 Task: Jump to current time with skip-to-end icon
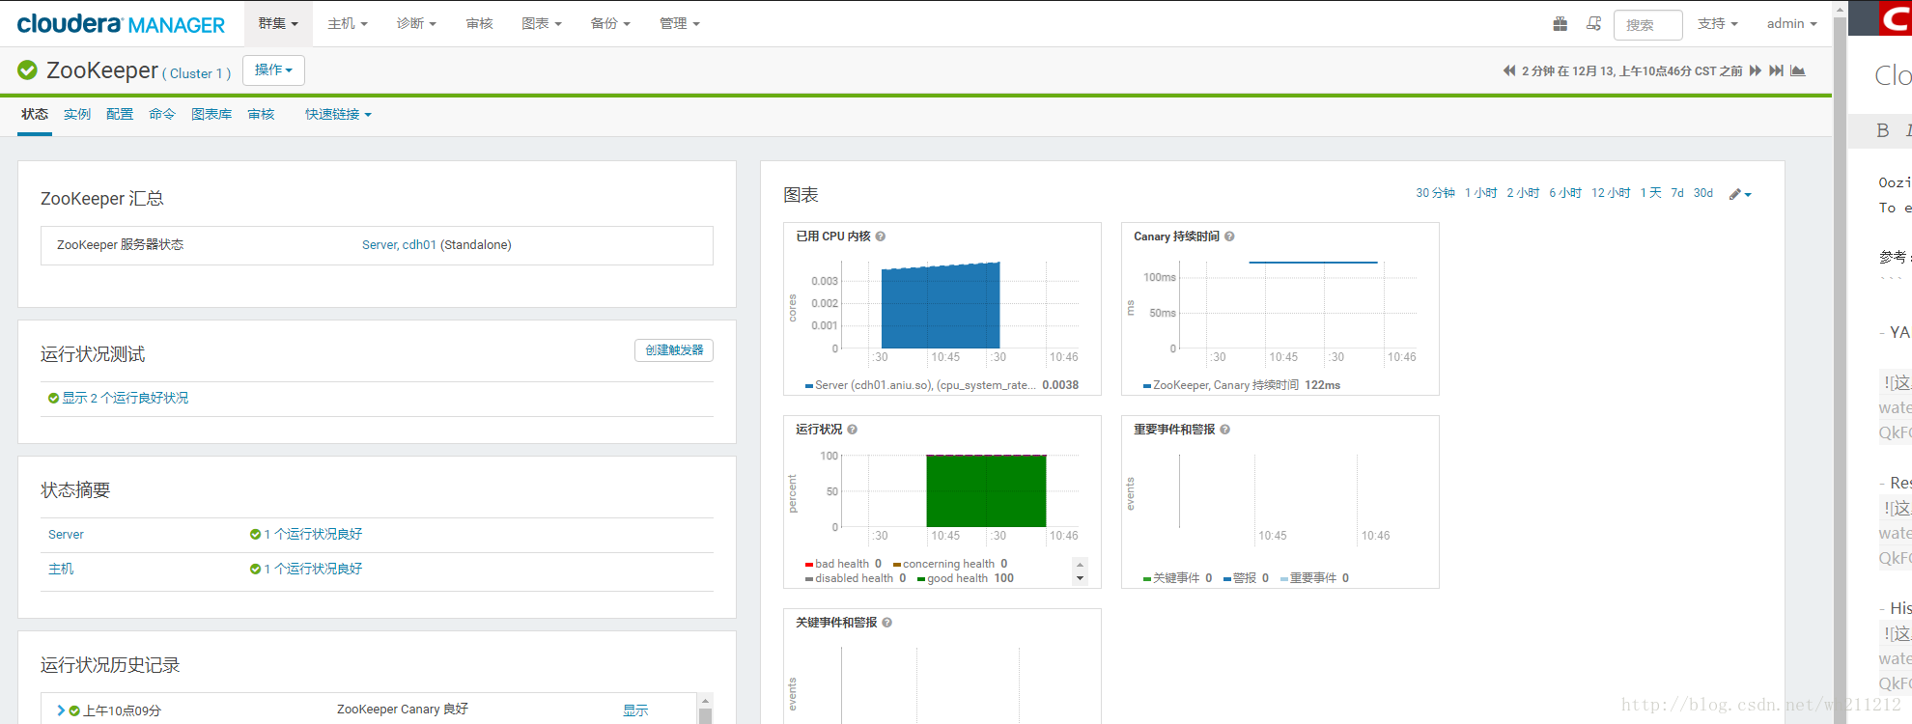(1776, 70)
